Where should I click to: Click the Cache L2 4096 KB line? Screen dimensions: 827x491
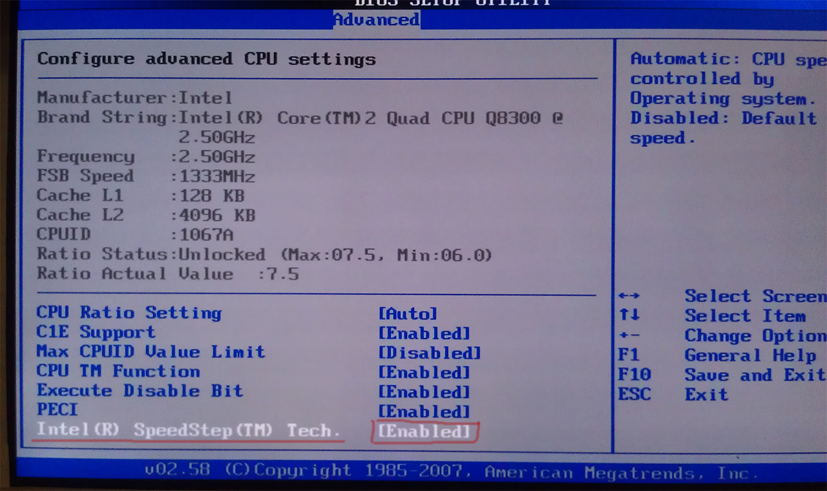point(146,215)
